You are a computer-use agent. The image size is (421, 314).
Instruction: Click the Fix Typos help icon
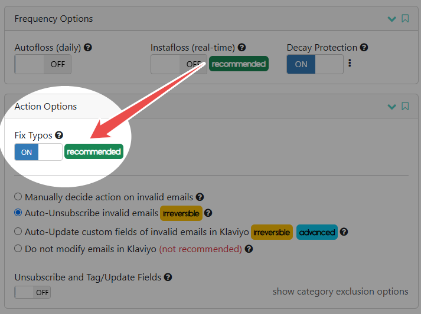coord(59,135)
